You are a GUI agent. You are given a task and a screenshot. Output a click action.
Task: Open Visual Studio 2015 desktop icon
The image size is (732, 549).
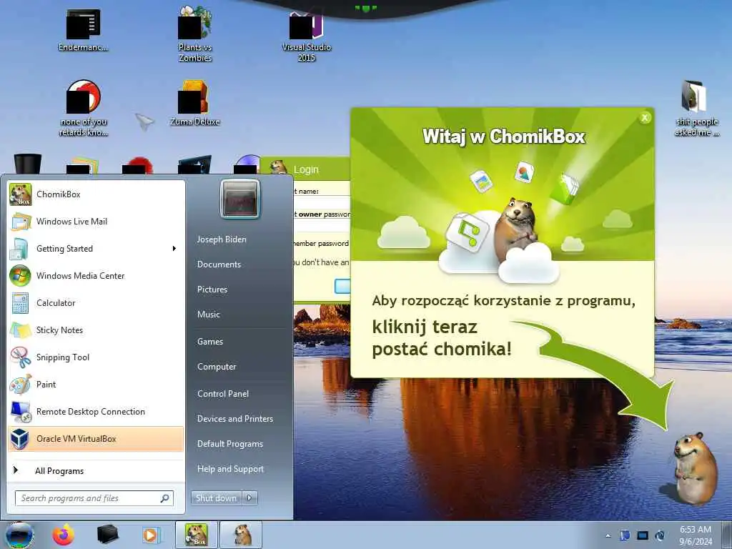307,36
